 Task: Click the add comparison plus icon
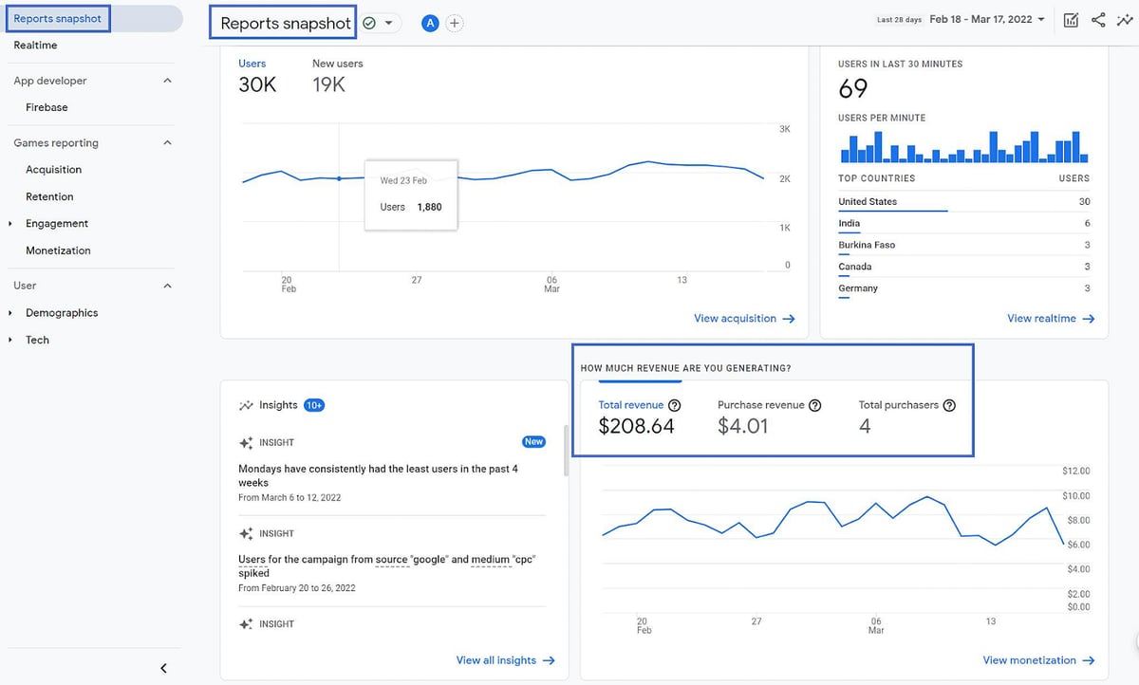click(455, 23)
